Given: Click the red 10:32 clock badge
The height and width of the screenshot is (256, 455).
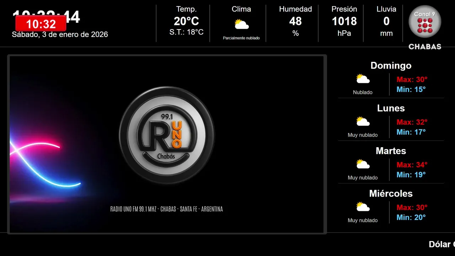Looking at the screenshot, I should coord(41,23).
